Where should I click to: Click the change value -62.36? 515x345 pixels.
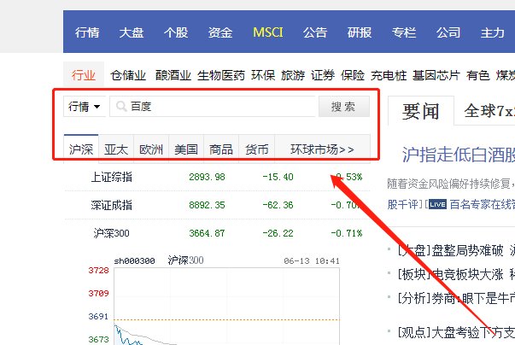[x=278, y=205]
